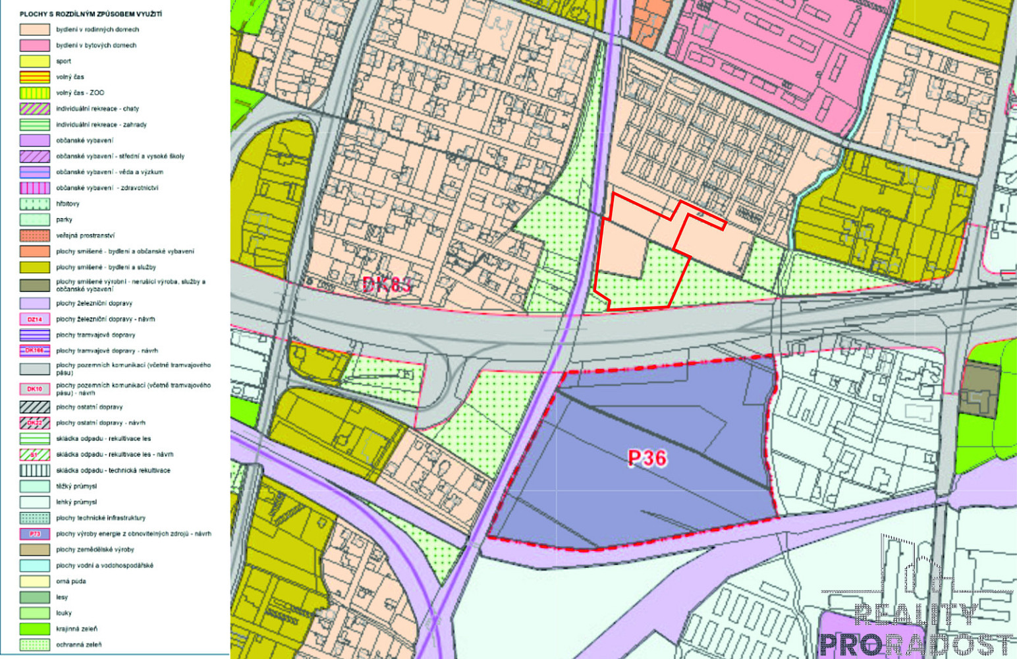
Task: Click the yellow 'sport' legend swatch
Action: (x=34, y=61)
